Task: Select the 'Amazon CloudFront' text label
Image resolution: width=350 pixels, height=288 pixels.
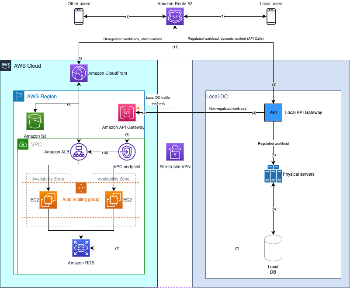Action: pos(108,73)
